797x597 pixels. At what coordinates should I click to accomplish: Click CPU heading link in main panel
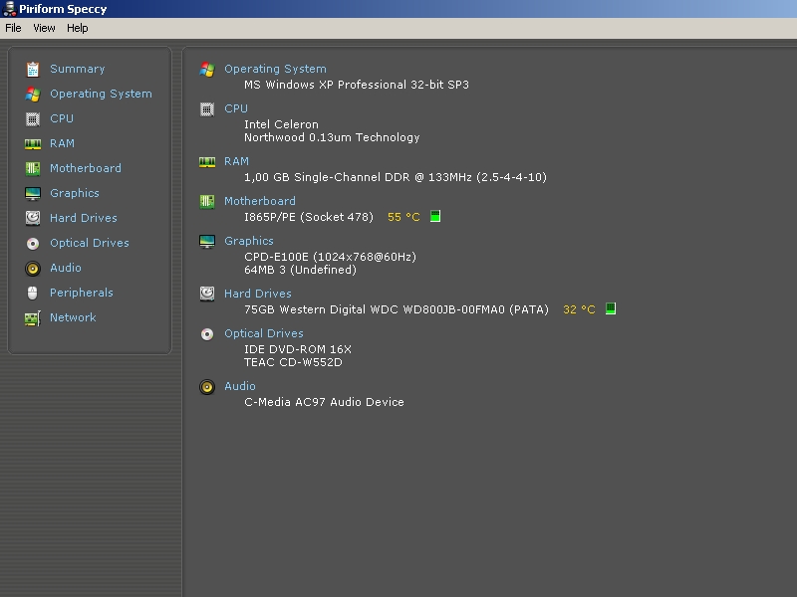236,108
